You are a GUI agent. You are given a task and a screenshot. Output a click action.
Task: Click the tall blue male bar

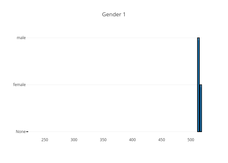(198, 81)
